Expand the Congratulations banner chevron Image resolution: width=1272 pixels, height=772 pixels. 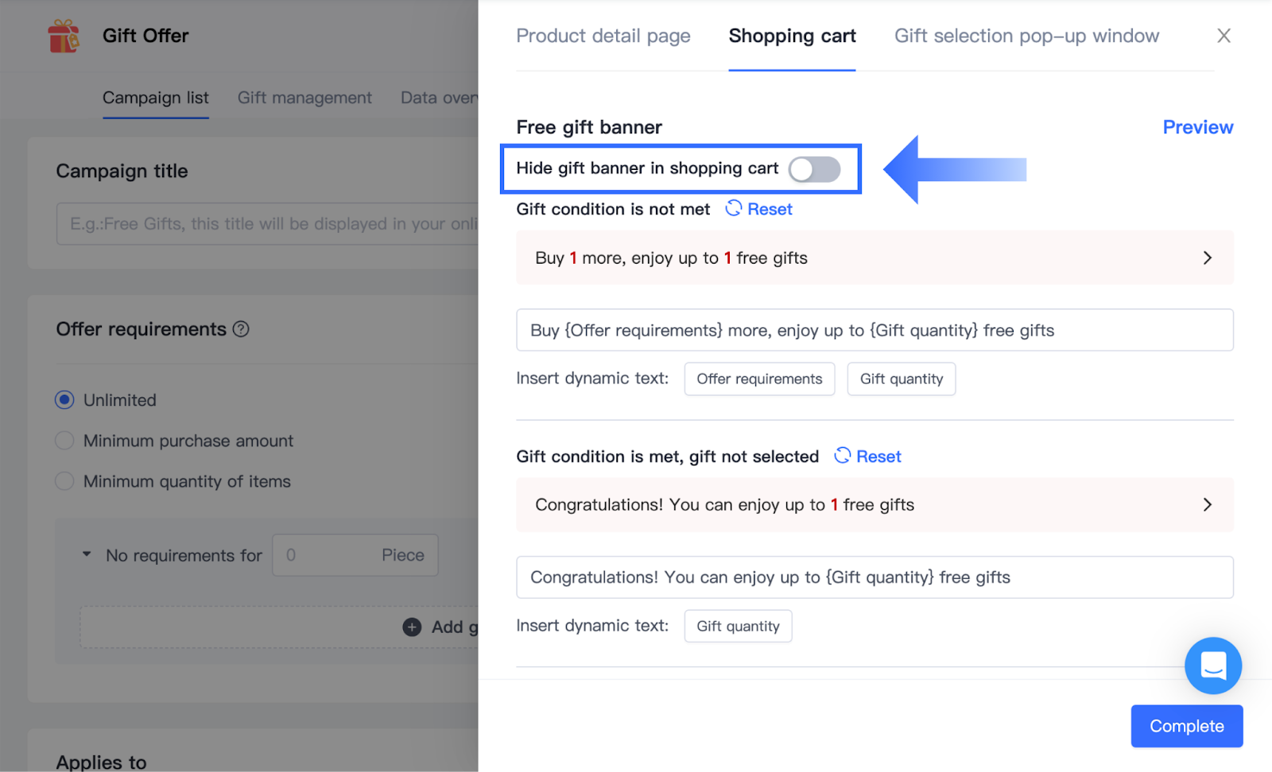pyautogui.click(x=1207, y=505)
